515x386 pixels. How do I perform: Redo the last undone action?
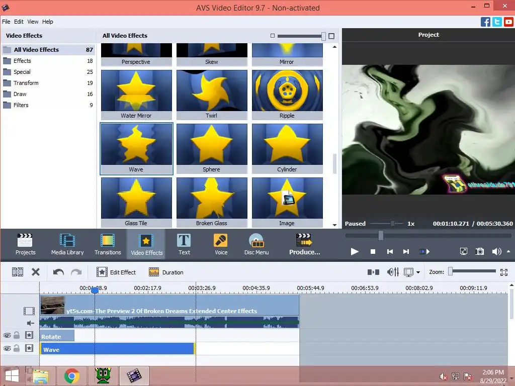76,272
